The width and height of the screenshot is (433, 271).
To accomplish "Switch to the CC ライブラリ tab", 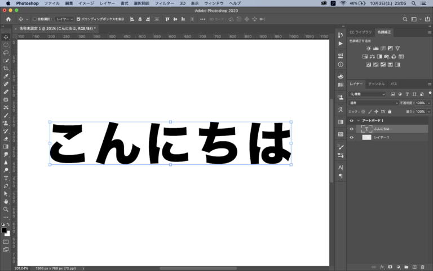I will pyautogui.click(x=360, y=32).
